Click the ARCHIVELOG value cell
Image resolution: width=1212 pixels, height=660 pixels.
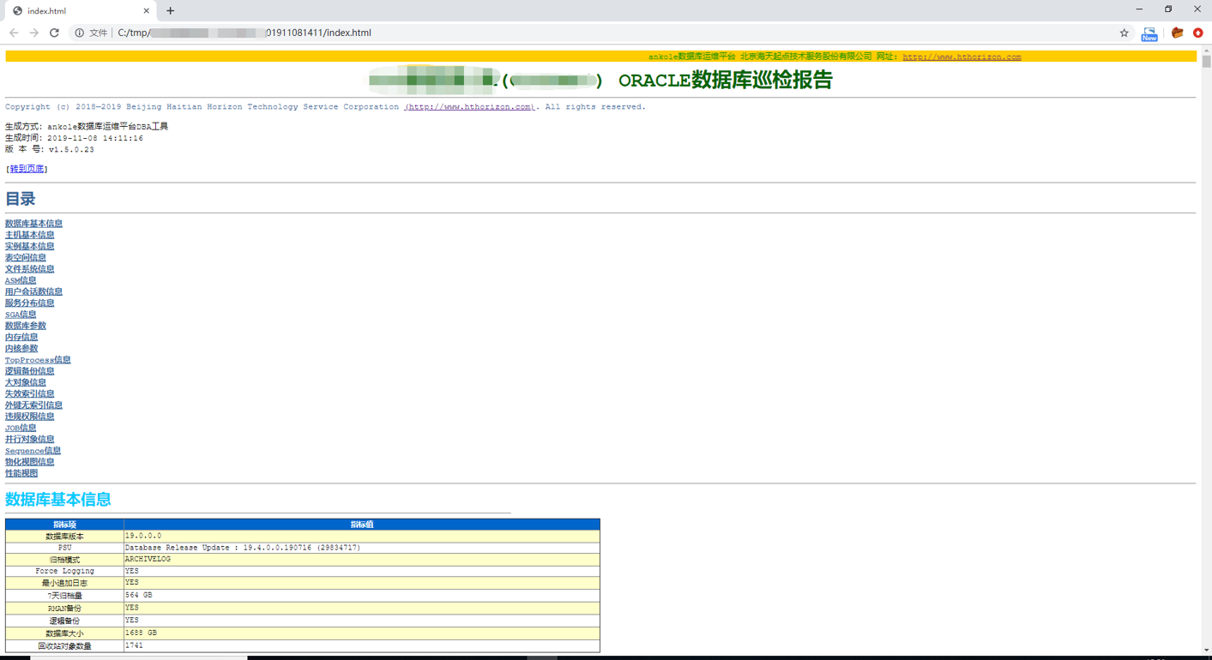click(362, 560)
